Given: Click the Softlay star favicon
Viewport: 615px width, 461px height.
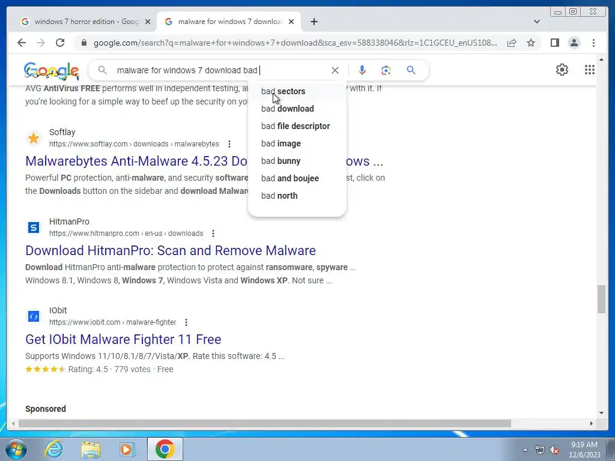Looking at the screenshot, I should (34, 138).
